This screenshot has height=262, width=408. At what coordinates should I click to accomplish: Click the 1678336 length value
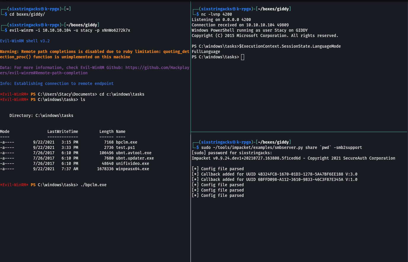pyautogui.click(x=105, y=169)
